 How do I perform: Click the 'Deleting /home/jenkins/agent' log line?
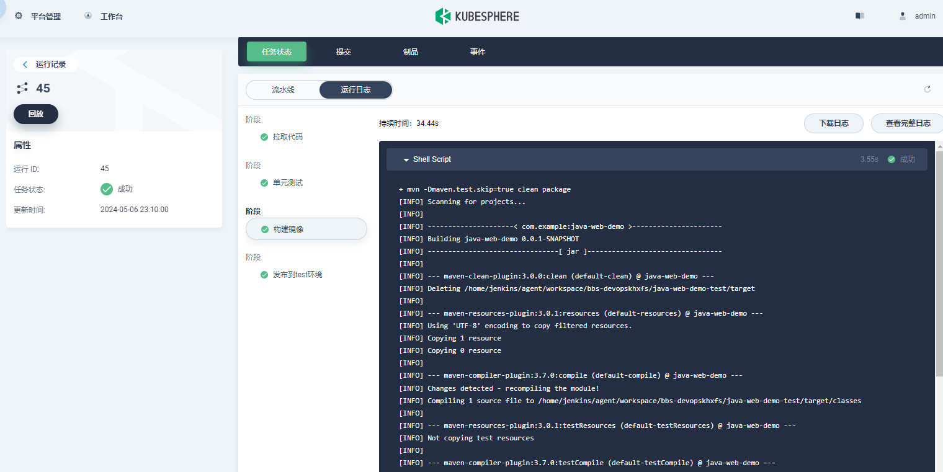[x=577, y=288]
